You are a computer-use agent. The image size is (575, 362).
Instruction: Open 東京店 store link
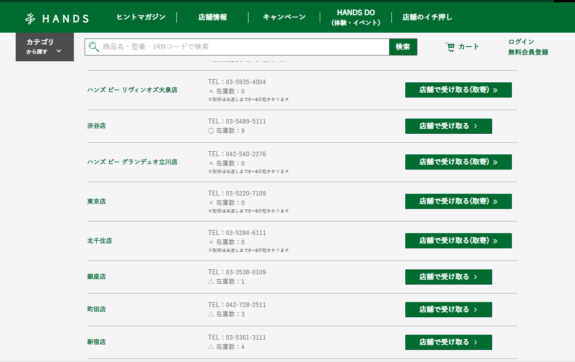tap(97, 201)
